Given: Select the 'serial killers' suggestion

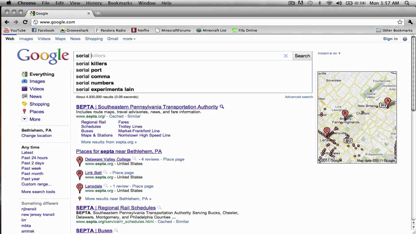Looking at the screenshot, I should [x=193, y=63].
